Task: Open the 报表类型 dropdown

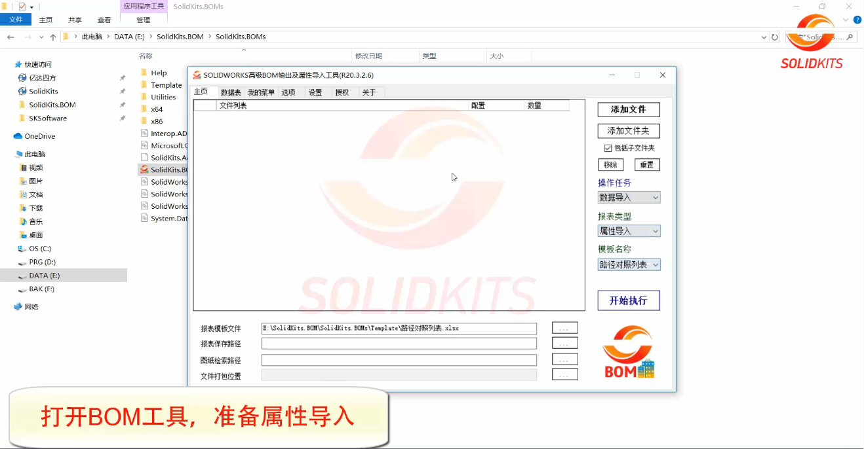Action: click(x=629, y=231)
